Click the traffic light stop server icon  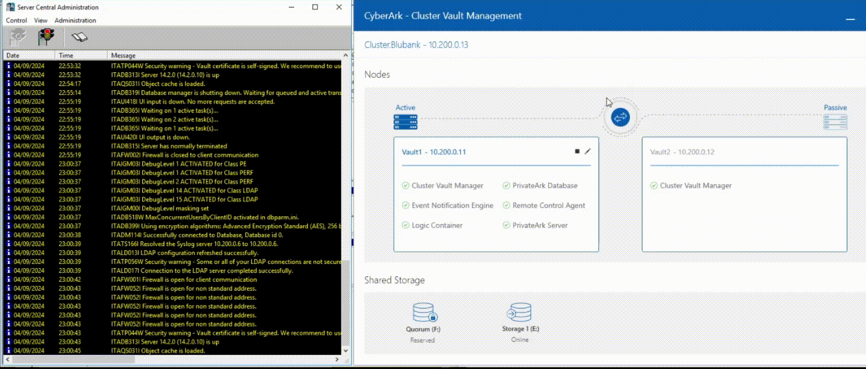tap(46, 37)
